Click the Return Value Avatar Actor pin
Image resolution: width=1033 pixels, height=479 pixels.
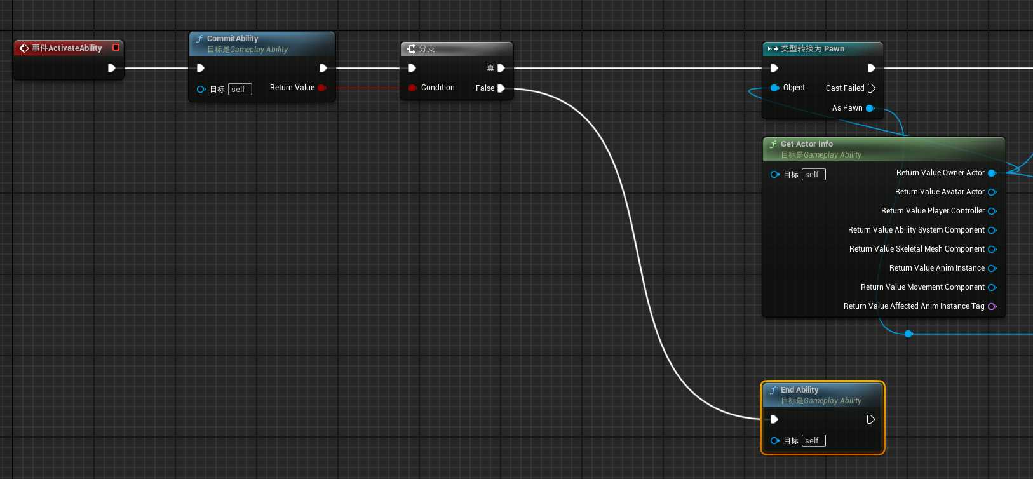click(x=992, y=192)
